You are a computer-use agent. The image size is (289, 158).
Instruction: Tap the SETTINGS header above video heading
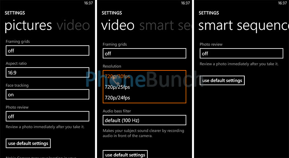112,13
